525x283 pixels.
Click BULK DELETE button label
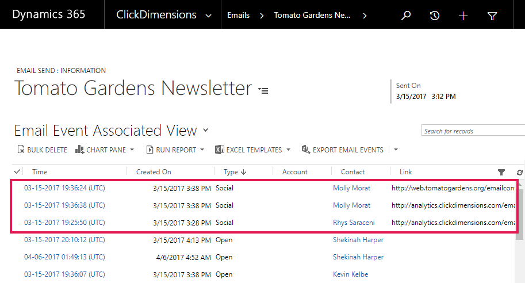[47, 150]
